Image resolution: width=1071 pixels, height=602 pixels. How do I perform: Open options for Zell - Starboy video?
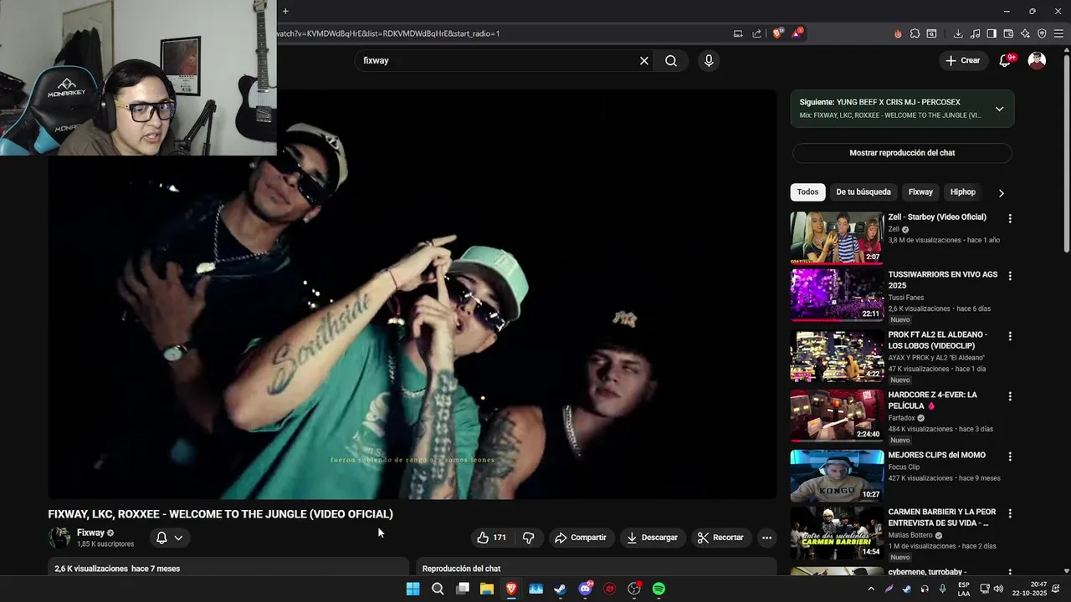(1010, 218)
